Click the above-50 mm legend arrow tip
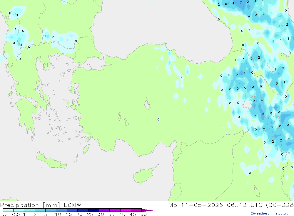Image resolution: width=294 pixels, height=216 pixels. (x=147, y=210)
